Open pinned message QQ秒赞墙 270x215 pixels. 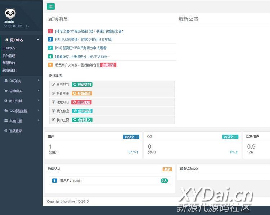[x=84, y=40]
